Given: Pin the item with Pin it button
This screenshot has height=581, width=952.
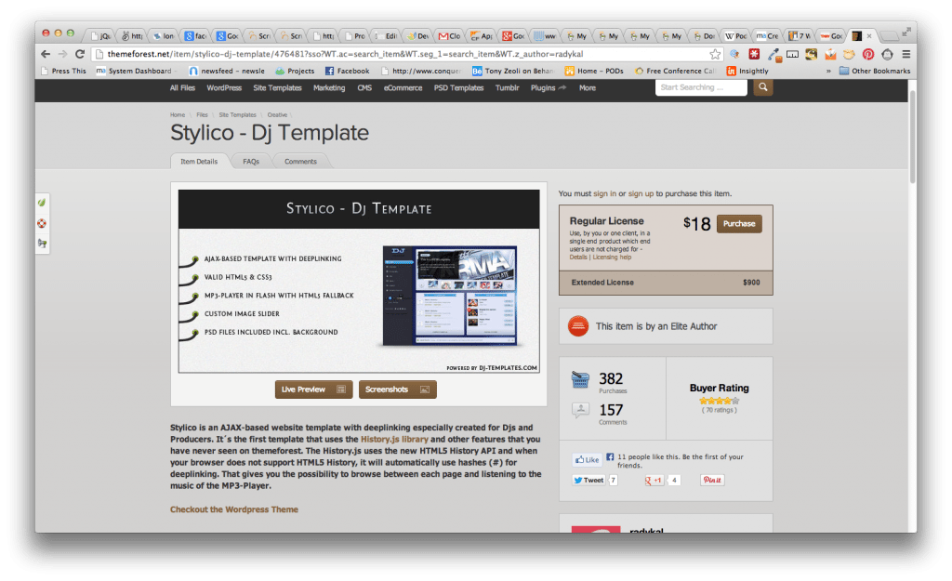Looking at the screenshot, I should pos(712,480).
